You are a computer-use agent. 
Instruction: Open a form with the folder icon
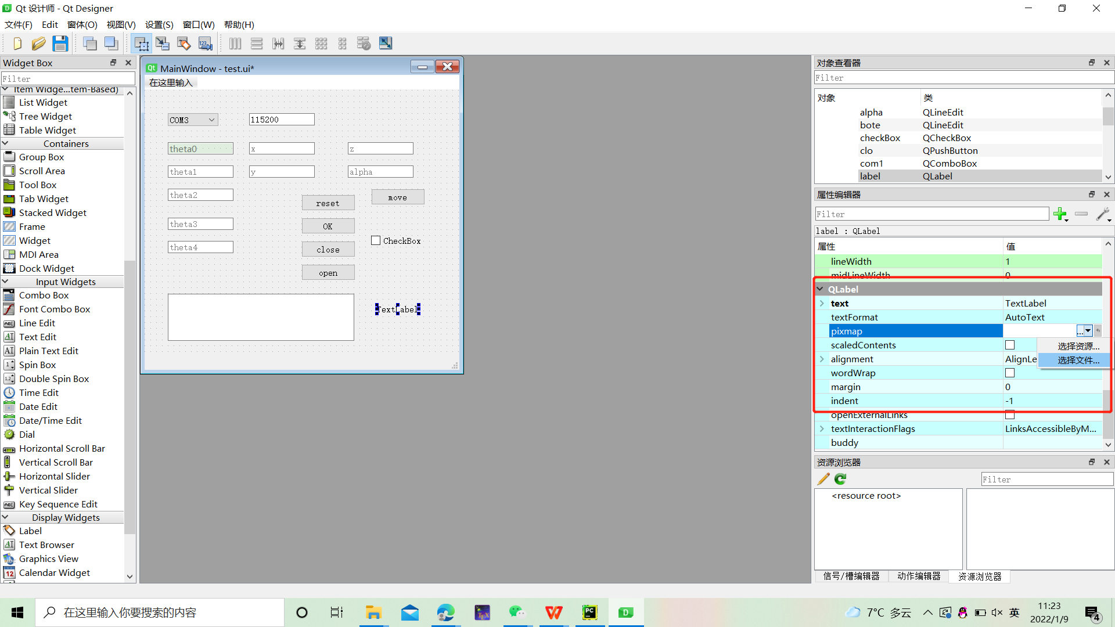(x=38, y=44)
